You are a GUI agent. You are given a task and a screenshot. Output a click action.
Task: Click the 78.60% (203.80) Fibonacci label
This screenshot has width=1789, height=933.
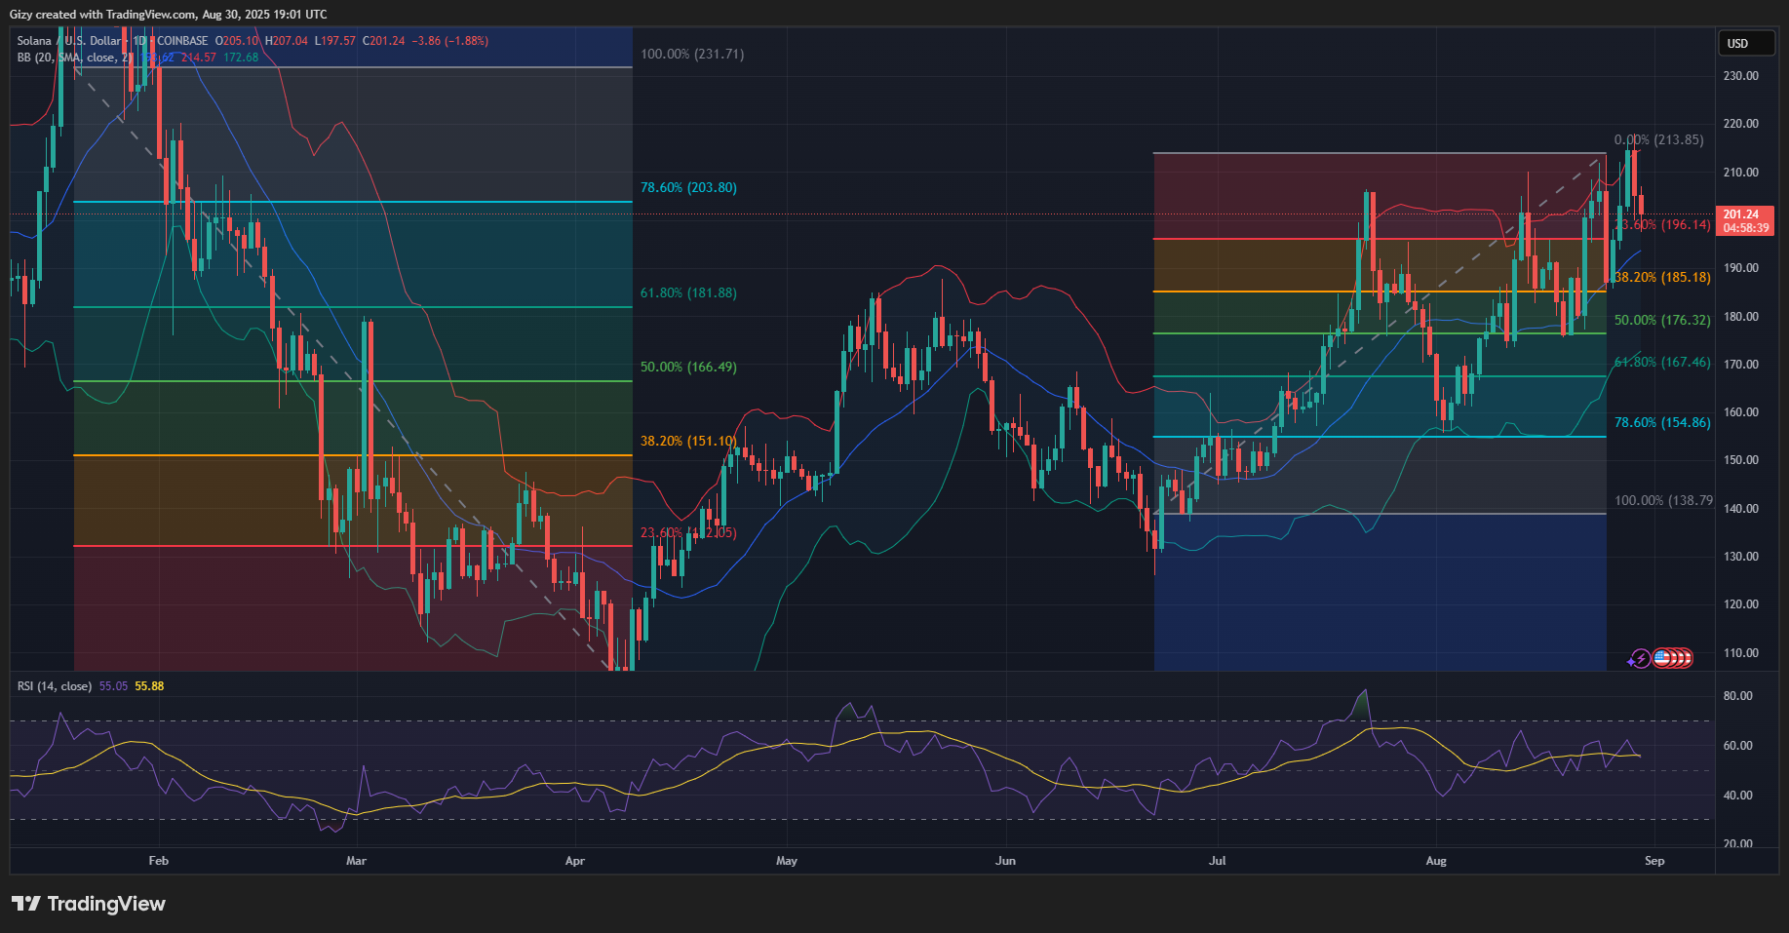687,187
